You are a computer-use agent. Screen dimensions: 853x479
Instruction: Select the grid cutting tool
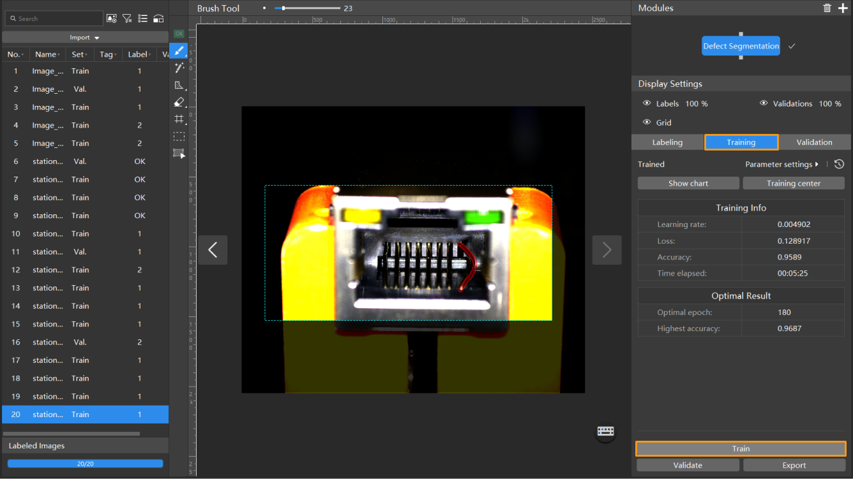coord(179,119)
